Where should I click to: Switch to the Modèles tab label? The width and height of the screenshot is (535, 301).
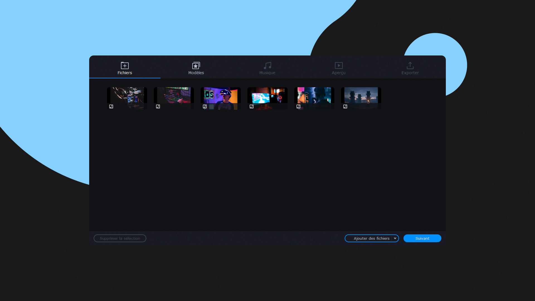(x=196, y=73)
